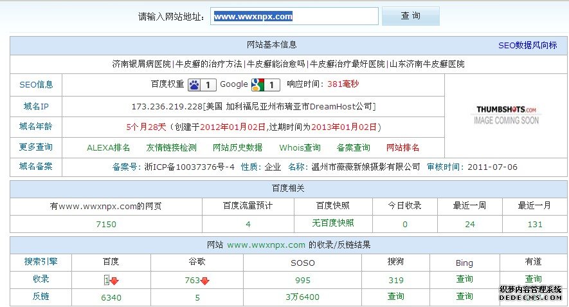Click the 反链 row label

tap(41, 297)
